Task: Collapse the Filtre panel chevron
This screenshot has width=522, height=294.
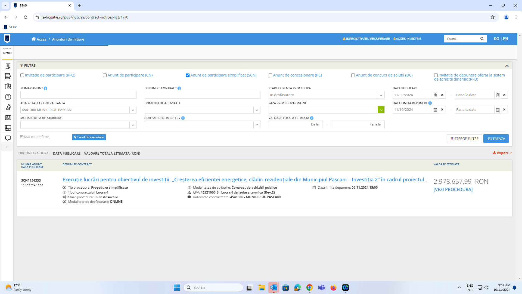Action: [x=507, y=66]
